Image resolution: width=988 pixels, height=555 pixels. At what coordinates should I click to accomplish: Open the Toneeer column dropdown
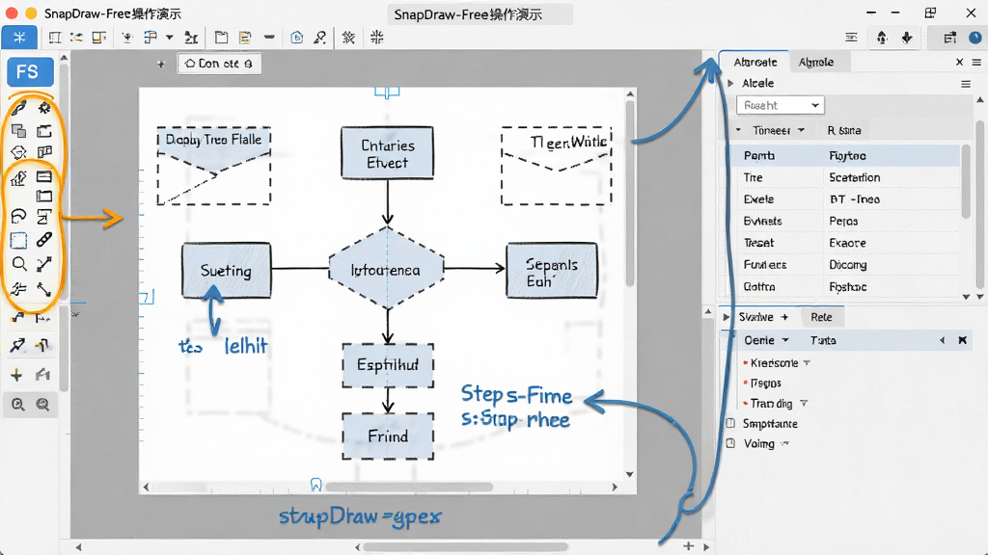802,130
